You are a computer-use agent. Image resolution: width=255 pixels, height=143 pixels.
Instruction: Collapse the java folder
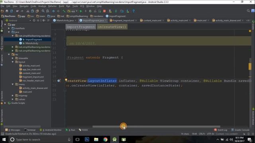click(9, 32)
